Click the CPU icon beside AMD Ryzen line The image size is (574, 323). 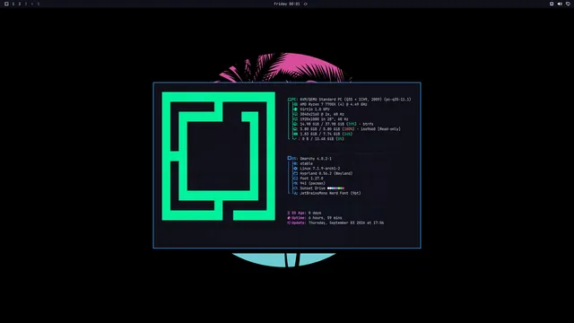point(295,104)
